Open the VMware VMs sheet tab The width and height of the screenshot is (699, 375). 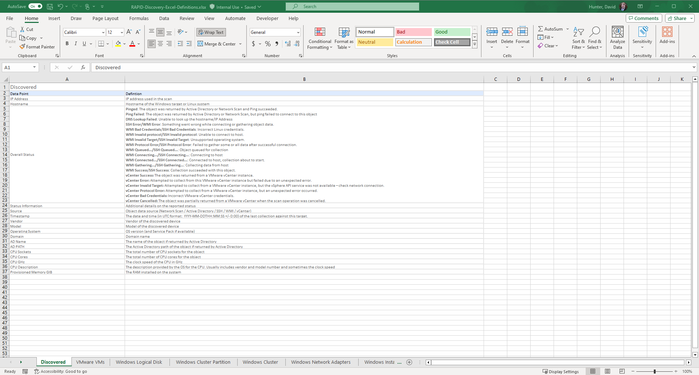coord(90,362)
